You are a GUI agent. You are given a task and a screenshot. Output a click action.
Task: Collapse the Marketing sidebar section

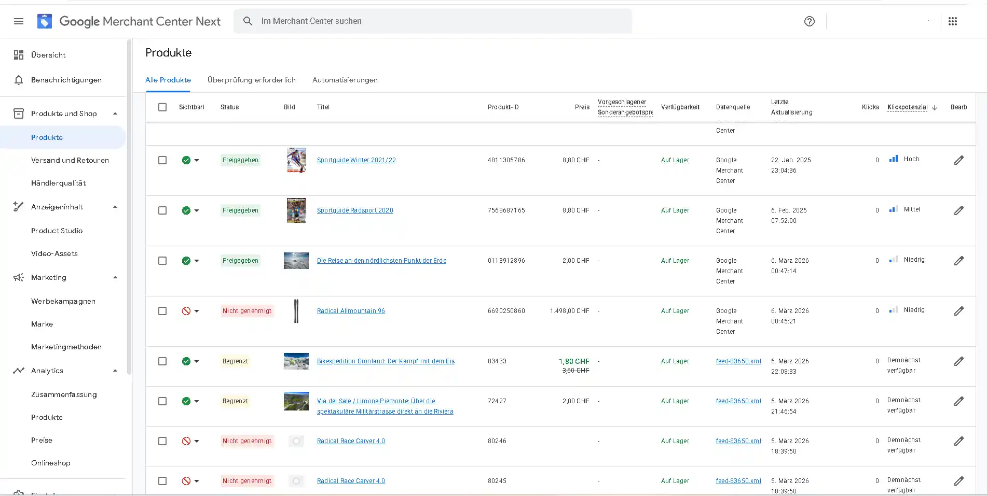click(x=115, y=277)
